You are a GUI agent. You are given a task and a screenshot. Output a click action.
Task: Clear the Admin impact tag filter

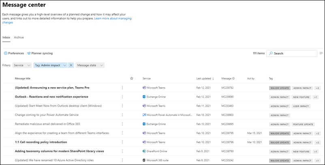tap(71, 65)
